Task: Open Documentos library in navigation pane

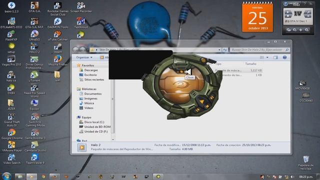Action: [x=93, y=93]
